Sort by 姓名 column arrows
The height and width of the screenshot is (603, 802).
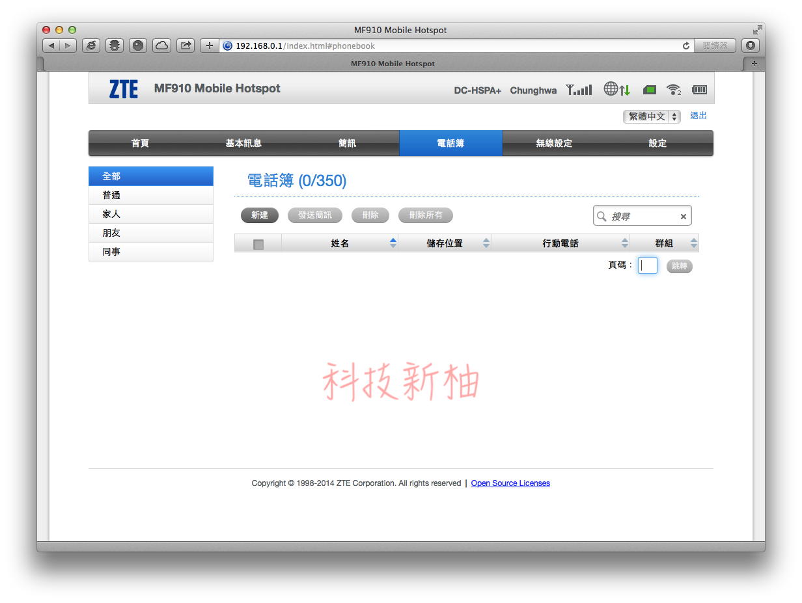click(393, 243)
